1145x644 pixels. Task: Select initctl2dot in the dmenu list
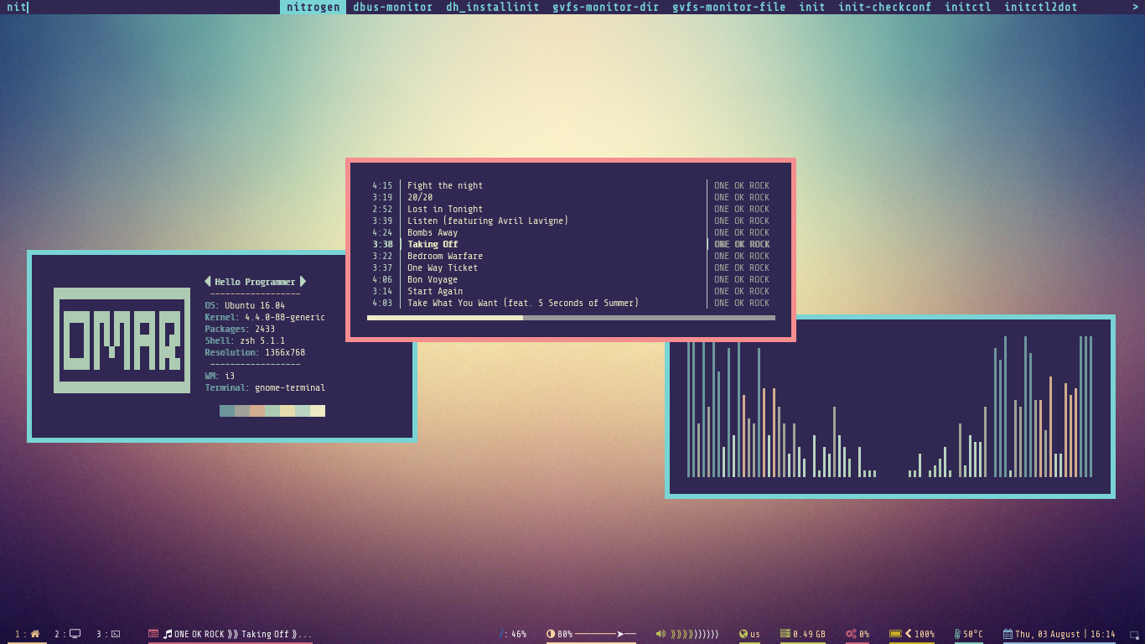1041,7
